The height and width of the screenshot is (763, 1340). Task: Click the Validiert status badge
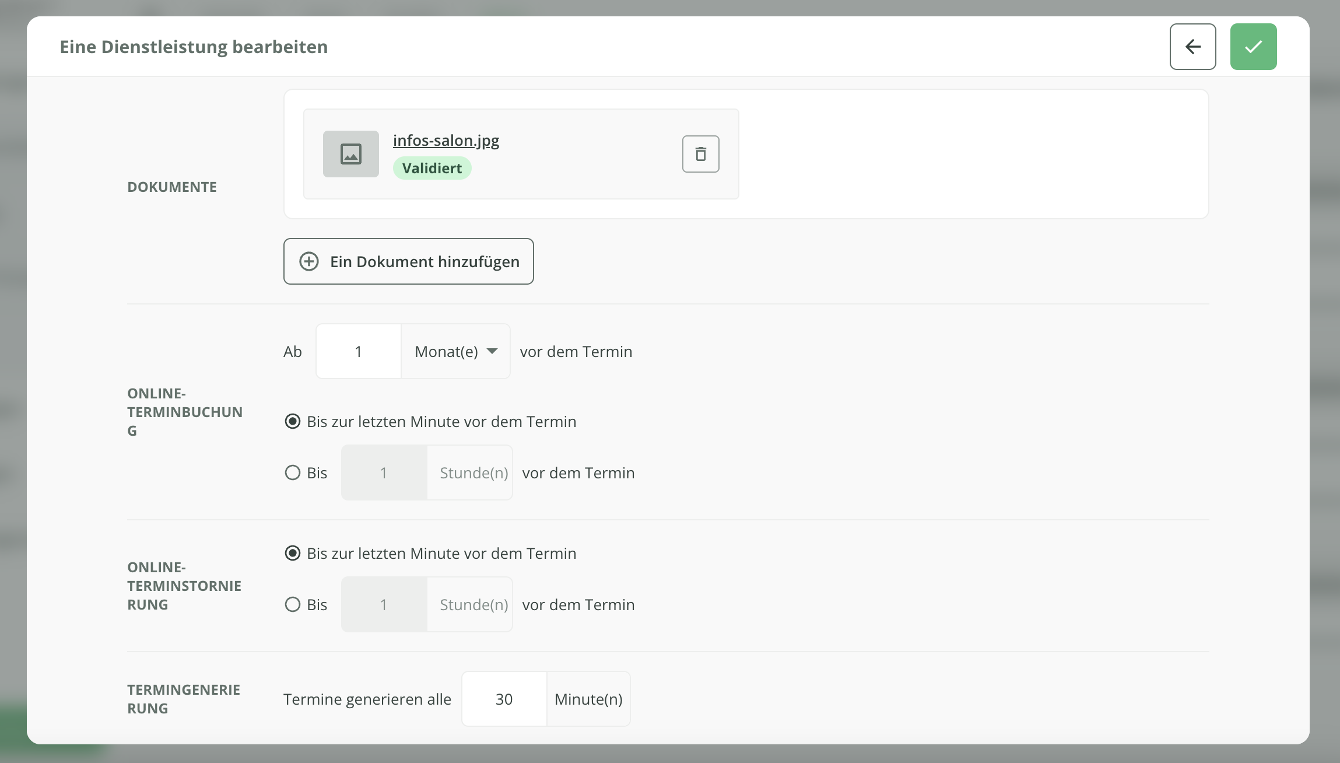[x=432, y=169]
